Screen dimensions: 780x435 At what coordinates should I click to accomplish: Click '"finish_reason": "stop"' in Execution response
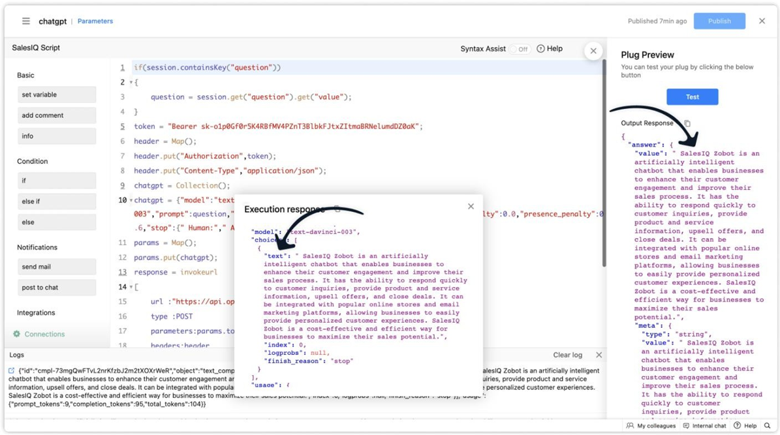(x=309, y=361)
